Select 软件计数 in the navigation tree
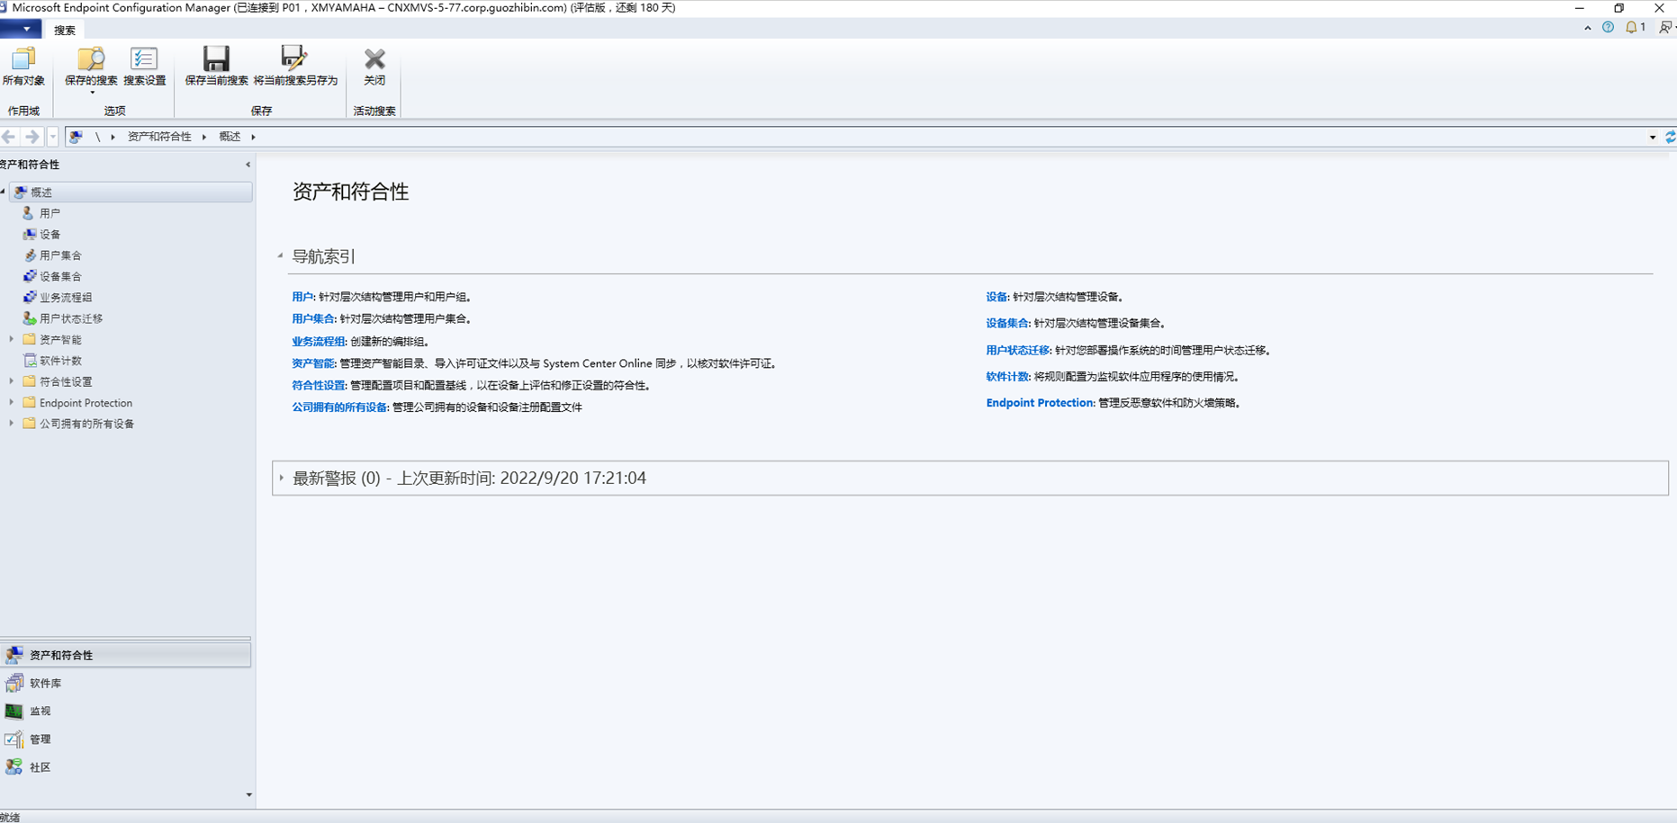 tap(60, 361)
